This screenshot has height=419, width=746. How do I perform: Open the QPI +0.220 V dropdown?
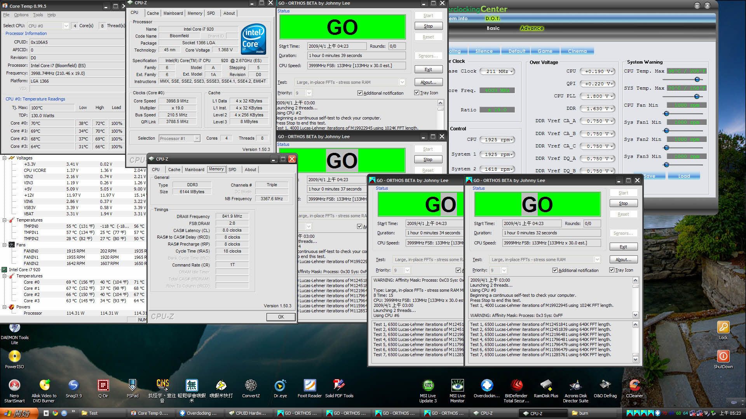[x=597, y=84]
